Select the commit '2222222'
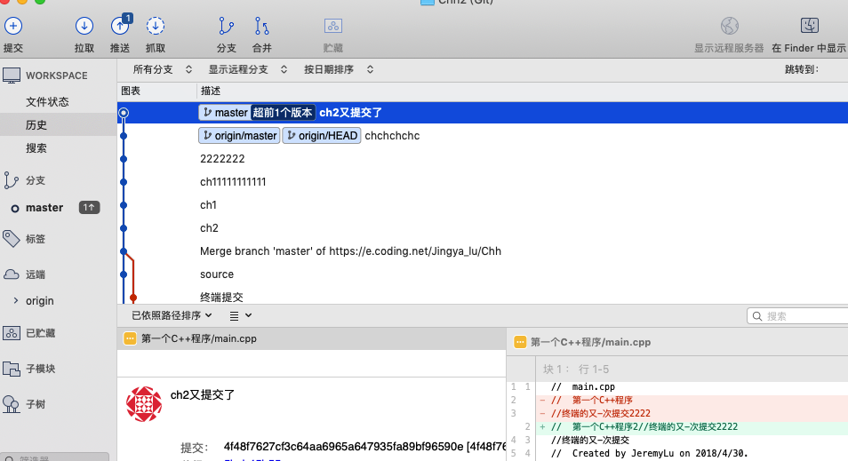Screen dimensions: 848x461 [x=483, y=159]
